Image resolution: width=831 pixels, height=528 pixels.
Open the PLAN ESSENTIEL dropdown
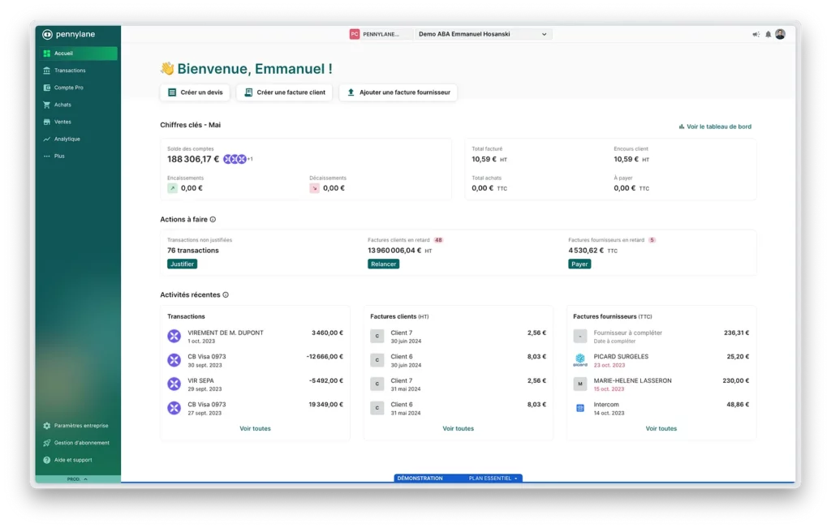tap(493, 479)
